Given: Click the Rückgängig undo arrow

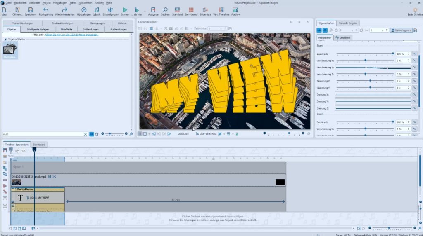Looking at the screenshot, I should tap(46, 10).
